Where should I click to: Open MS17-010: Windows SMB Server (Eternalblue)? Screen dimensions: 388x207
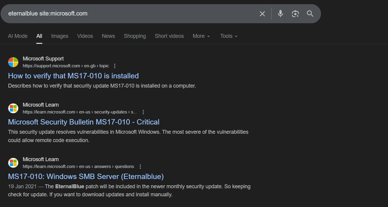tap(86, 176)
